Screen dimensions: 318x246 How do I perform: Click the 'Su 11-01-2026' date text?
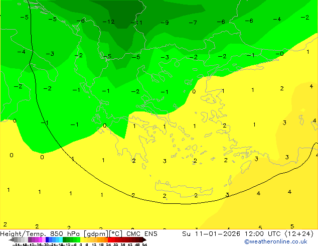point(211,234)
